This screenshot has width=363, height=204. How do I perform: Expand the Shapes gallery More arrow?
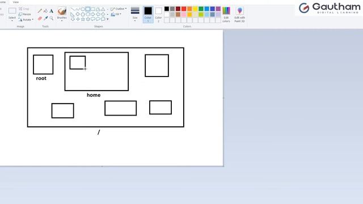coord(108,19)
